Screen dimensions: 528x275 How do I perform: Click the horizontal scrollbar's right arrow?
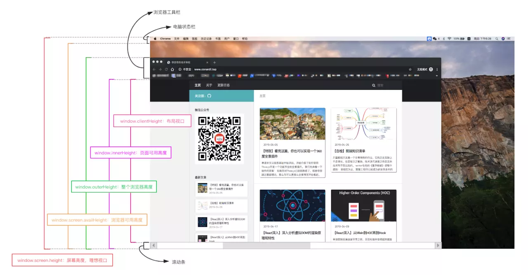(x=438, y=245)
